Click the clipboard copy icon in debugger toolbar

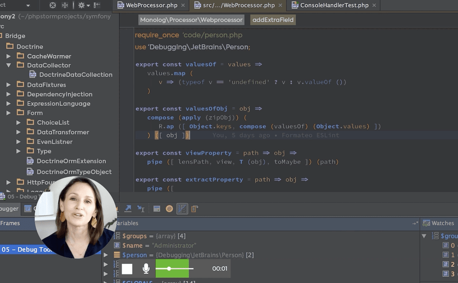click(x=194, y=208)
